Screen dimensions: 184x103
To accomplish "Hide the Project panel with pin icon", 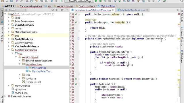I will coord(67,10).
